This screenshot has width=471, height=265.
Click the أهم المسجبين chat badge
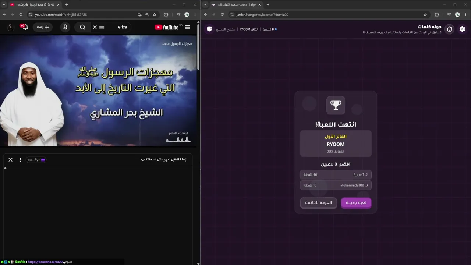pyautogui.click(x=36, y=160)
